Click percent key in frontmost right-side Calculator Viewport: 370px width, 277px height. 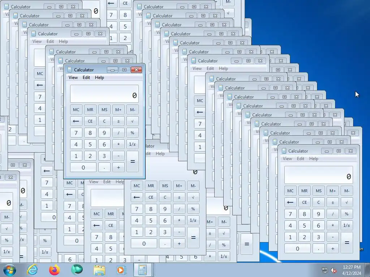pos(347,214)
